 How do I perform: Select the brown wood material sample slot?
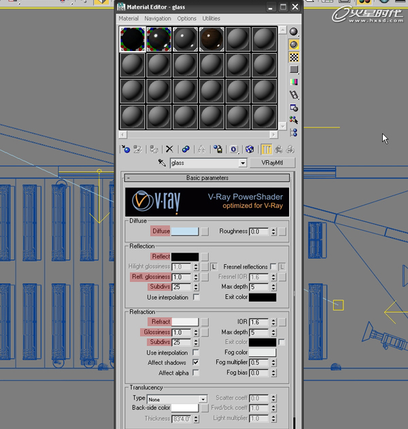[211, 39]
